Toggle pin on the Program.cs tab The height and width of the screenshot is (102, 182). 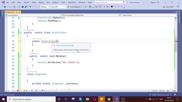17,12
